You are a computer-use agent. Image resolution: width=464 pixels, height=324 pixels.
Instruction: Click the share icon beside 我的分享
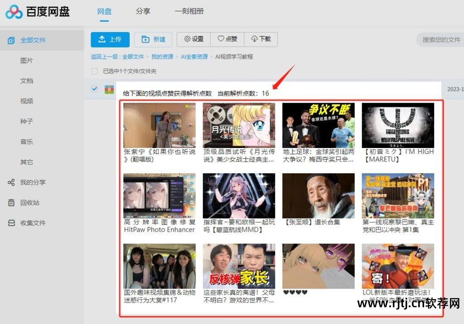pos(11,182)
